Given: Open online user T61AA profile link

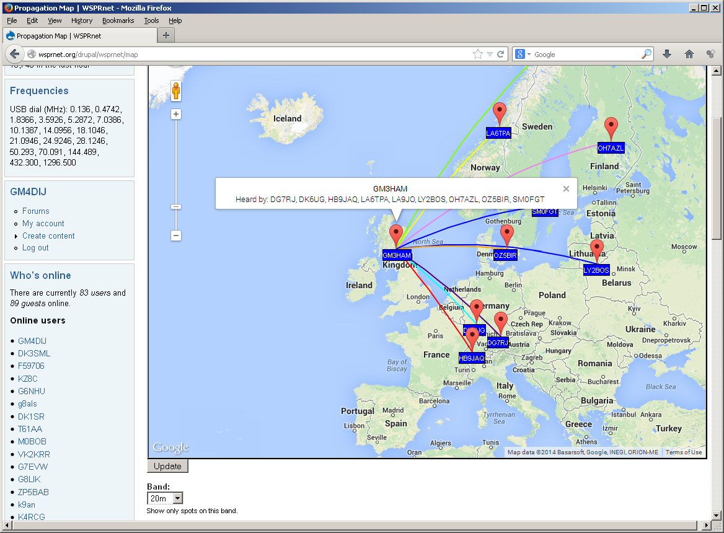Looking at the screenshot, I should point(30,429).
